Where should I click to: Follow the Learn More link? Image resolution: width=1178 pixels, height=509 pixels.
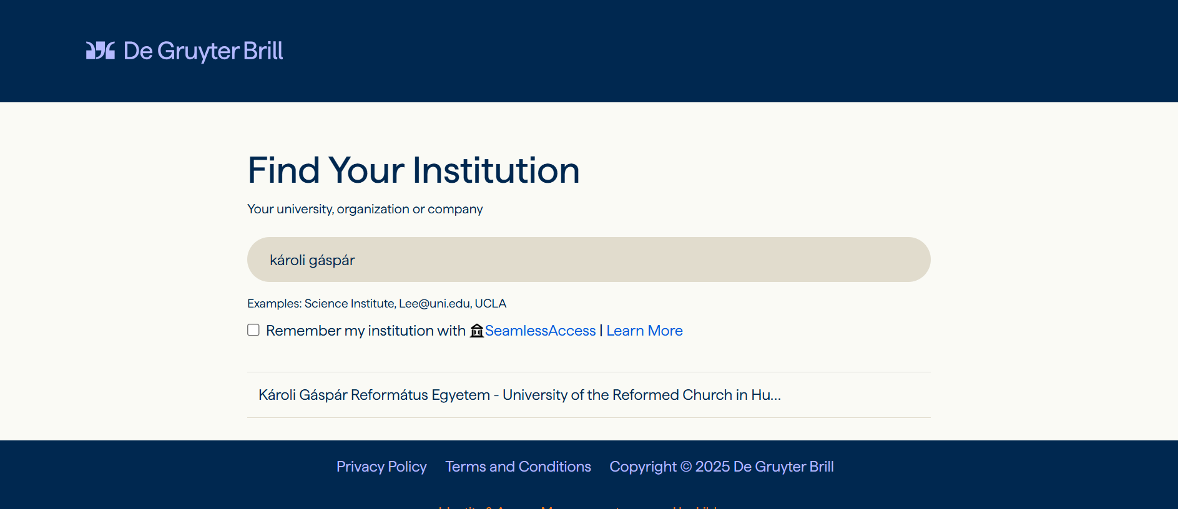coord(644,331)
